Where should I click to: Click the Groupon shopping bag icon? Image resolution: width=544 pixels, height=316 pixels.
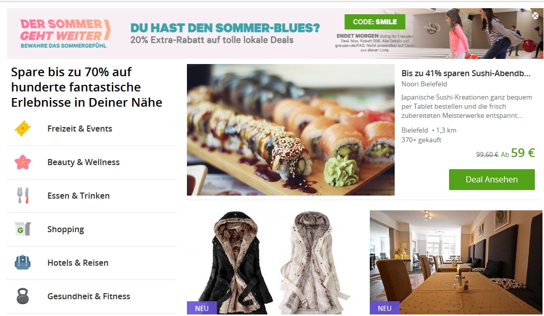[22, 229]
